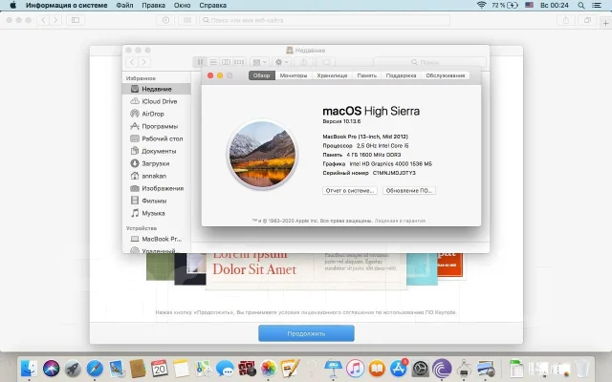
Task: Open Программы in Finder sidebar
Action: click(157, 126)
